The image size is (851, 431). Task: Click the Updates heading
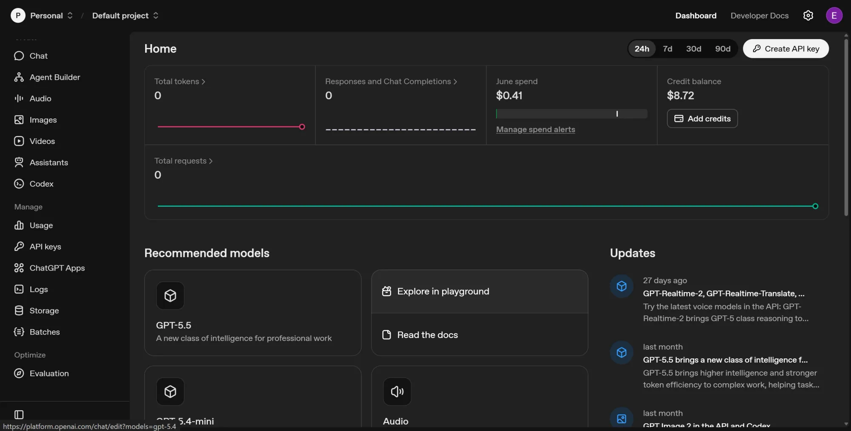tap(632, 253)
